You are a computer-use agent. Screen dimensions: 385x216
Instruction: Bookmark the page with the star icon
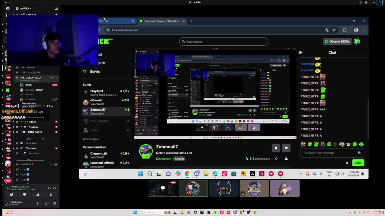[334, 30]
